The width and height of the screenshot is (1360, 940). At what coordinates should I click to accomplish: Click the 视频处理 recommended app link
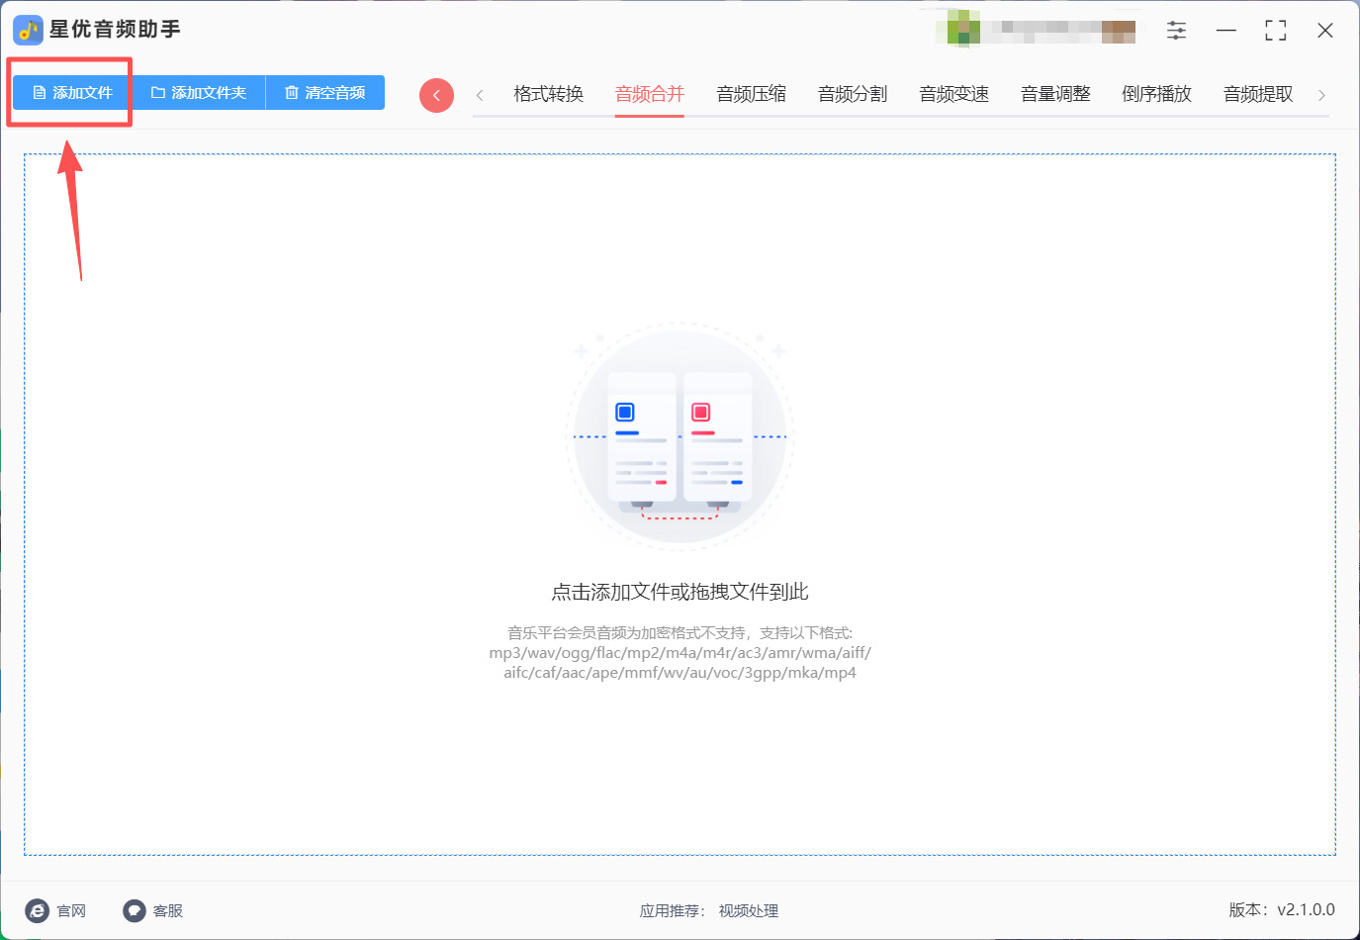(749, 911)
